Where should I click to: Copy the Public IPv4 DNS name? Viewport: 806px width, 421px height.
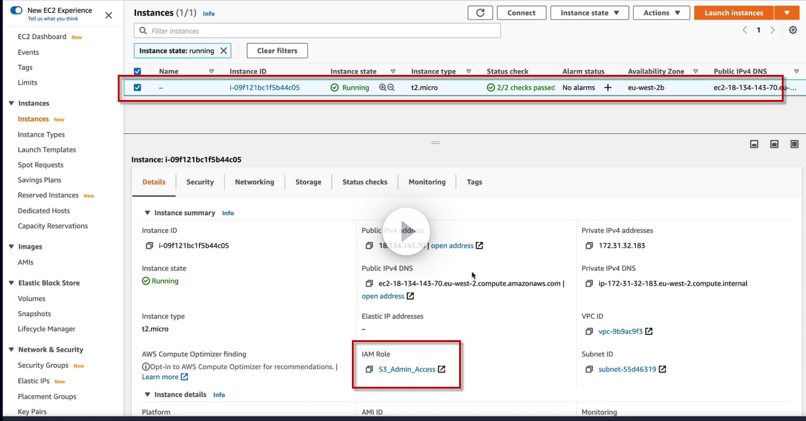coord(369,284)
